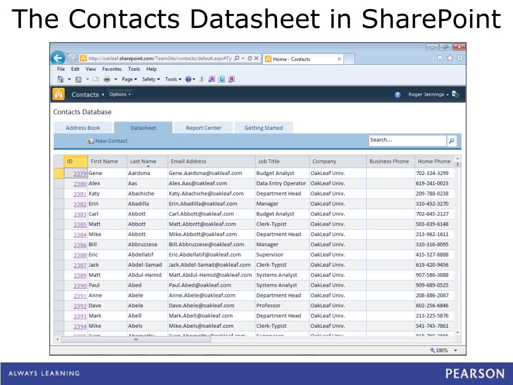This screenshot has width=513, height=385.
Task: Click the Read Mail envelope icon
Action: (x=96, y=79)
